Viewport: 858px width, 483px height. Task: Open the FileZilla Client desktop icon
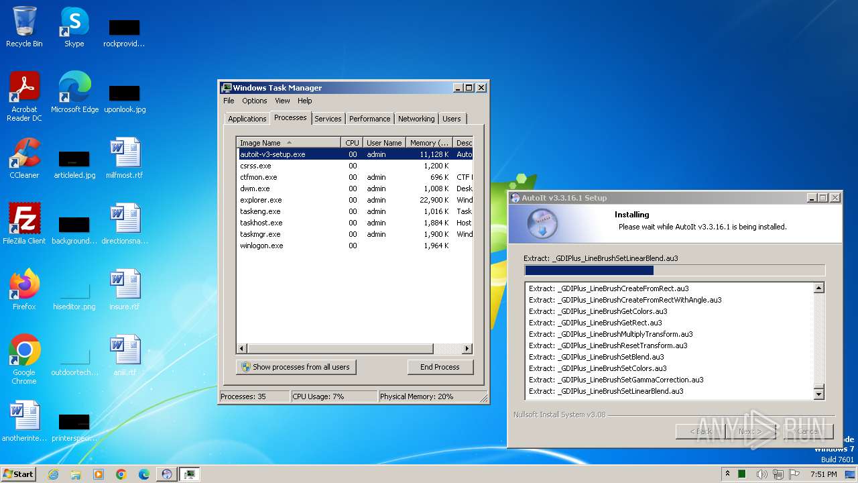tap(24, 224)
